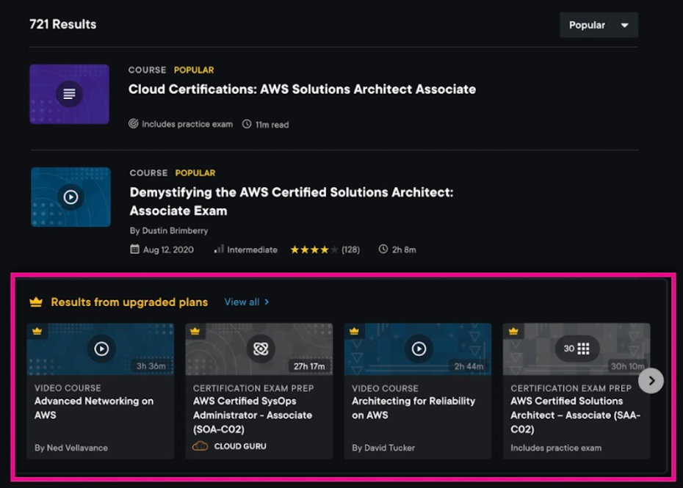Click the exam prep icon on SysOps Administrator card
The height and width of the screenshot is (488, 683).
[261, 349]
